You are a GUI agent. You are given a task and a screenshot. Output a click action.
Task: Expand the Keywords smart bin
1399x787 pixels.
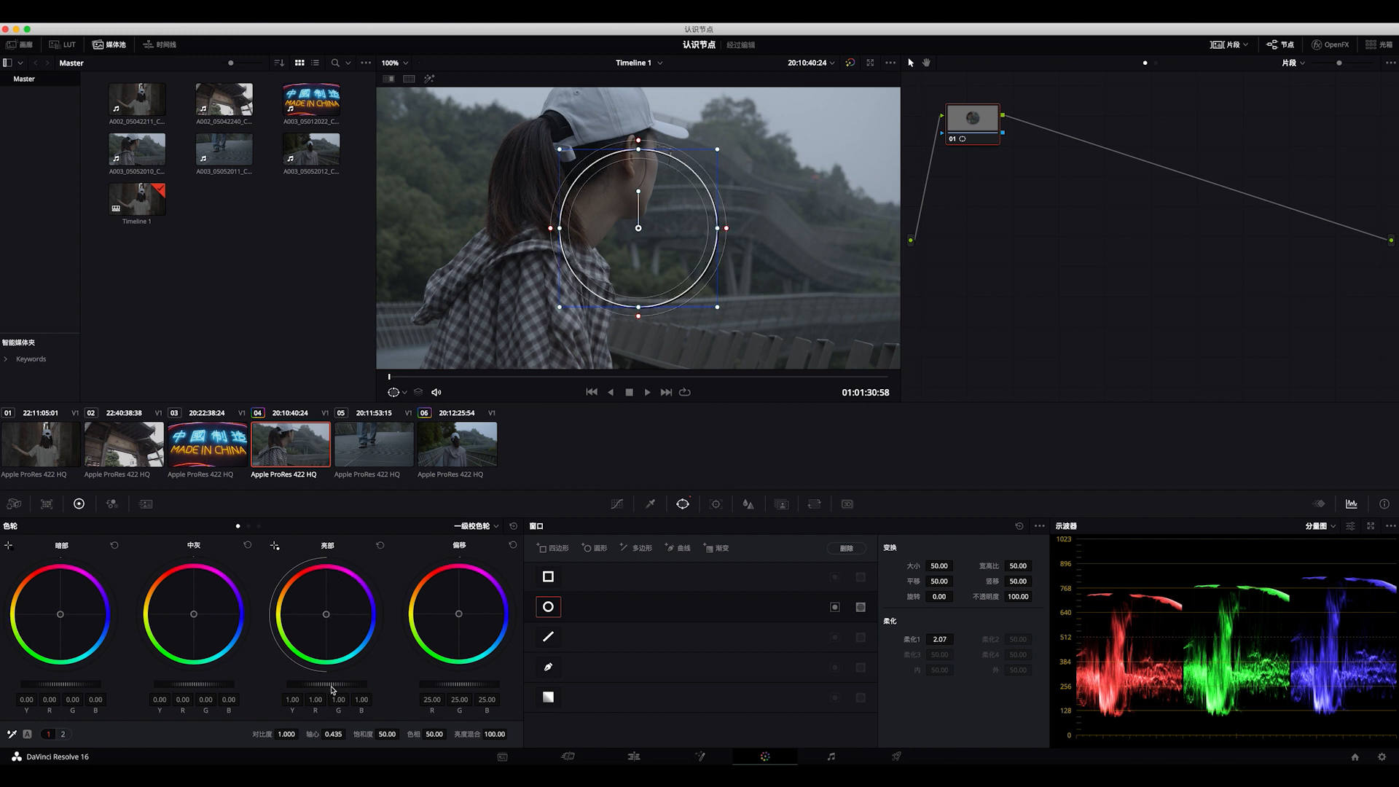6,359
